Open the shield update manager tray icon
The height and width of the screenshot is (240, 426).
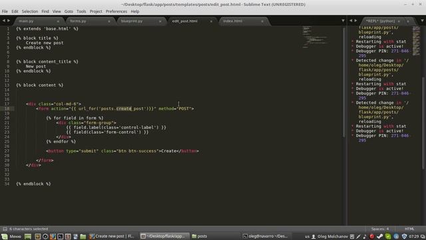point(404,237)
